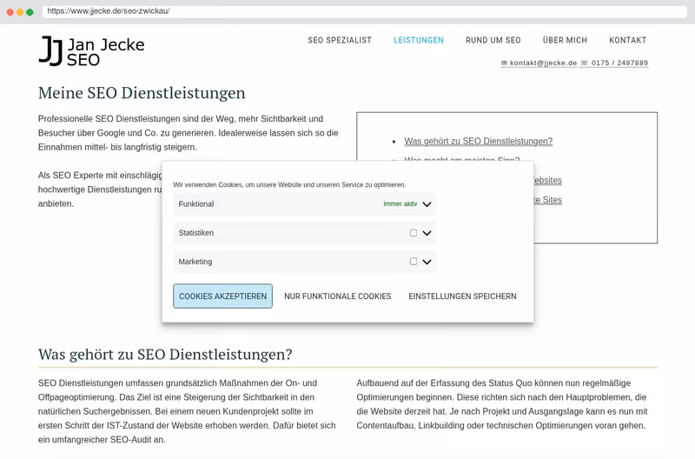695x459 pixels.
Task: Go to ÜBER MICH page
Action: (x=565, y=40)
